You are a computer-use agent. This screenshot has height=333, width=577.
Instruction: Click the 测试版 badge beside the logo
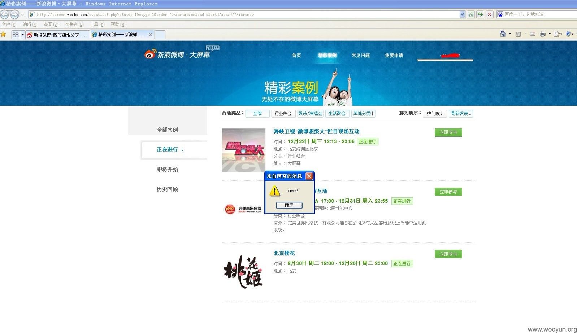tap(213, 48)
